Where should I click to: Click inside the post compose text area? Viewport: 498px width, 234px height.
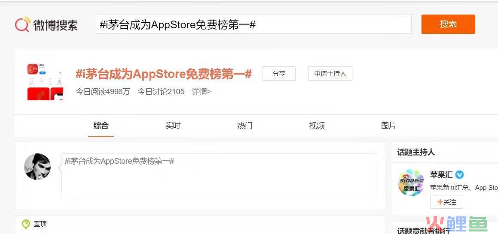click(x=218, y=175)
